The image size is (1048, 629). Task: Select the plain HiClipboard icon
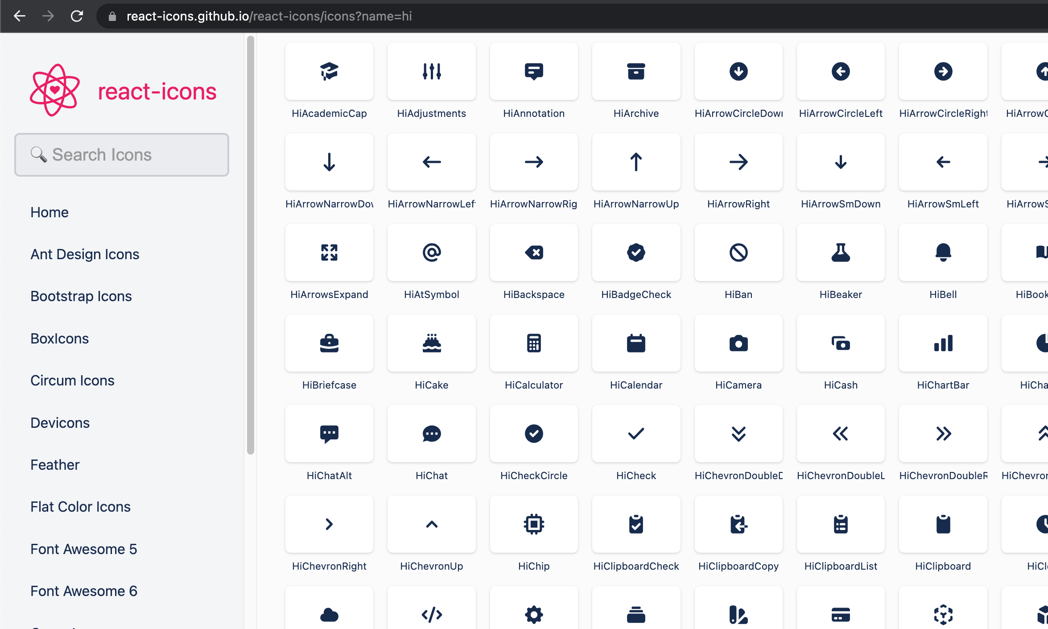943,524
